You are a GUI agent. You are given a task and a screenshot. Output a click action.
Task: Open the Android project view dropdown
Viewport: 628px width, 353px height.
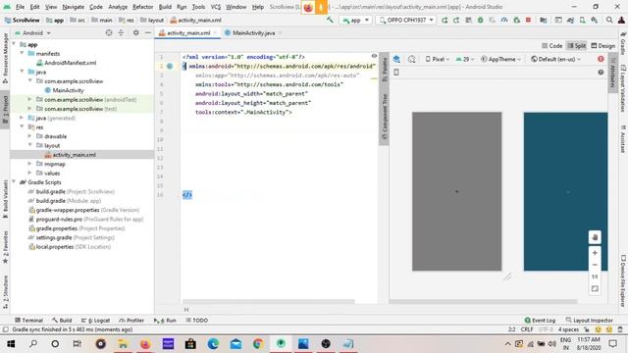pyautogui.click(x=32, y=32)
